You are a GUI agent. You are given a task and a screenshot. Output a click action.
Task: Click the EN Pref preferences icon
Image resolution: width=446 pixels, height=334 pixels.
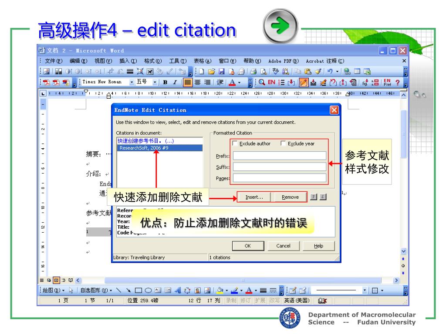point(387,82)
